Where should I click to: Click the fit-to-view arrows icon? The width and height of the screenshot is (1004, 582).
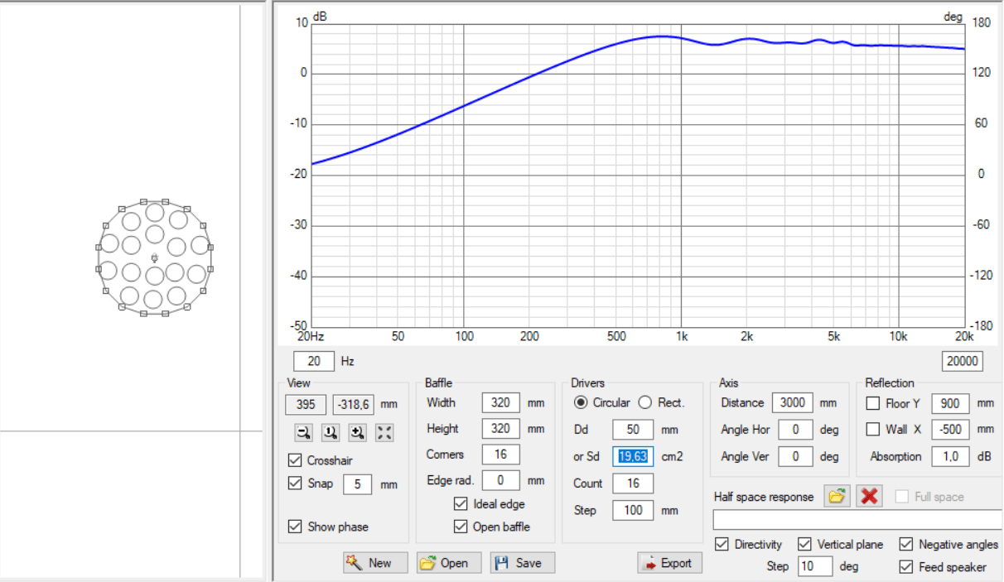click(384, 432)
